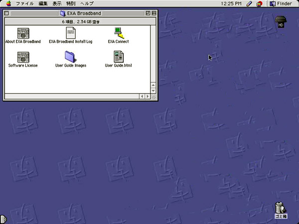This screenshot has width=299, height=224.
Task: Click the horizontal scrollbar right arrow
Action: (148, 96)
